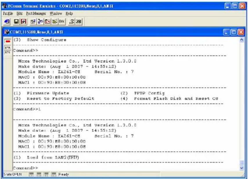Click the 'Command>>1' prompt line

tap(27, 109)
